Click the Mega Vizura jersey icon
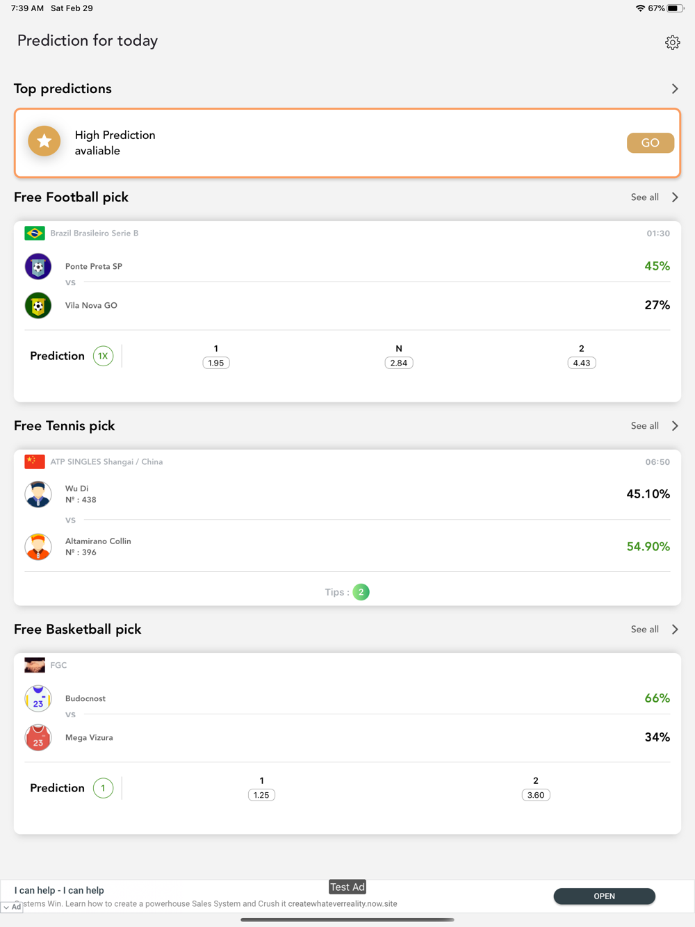The width and height of the screenshot is (695, 927). coord(38,737)
